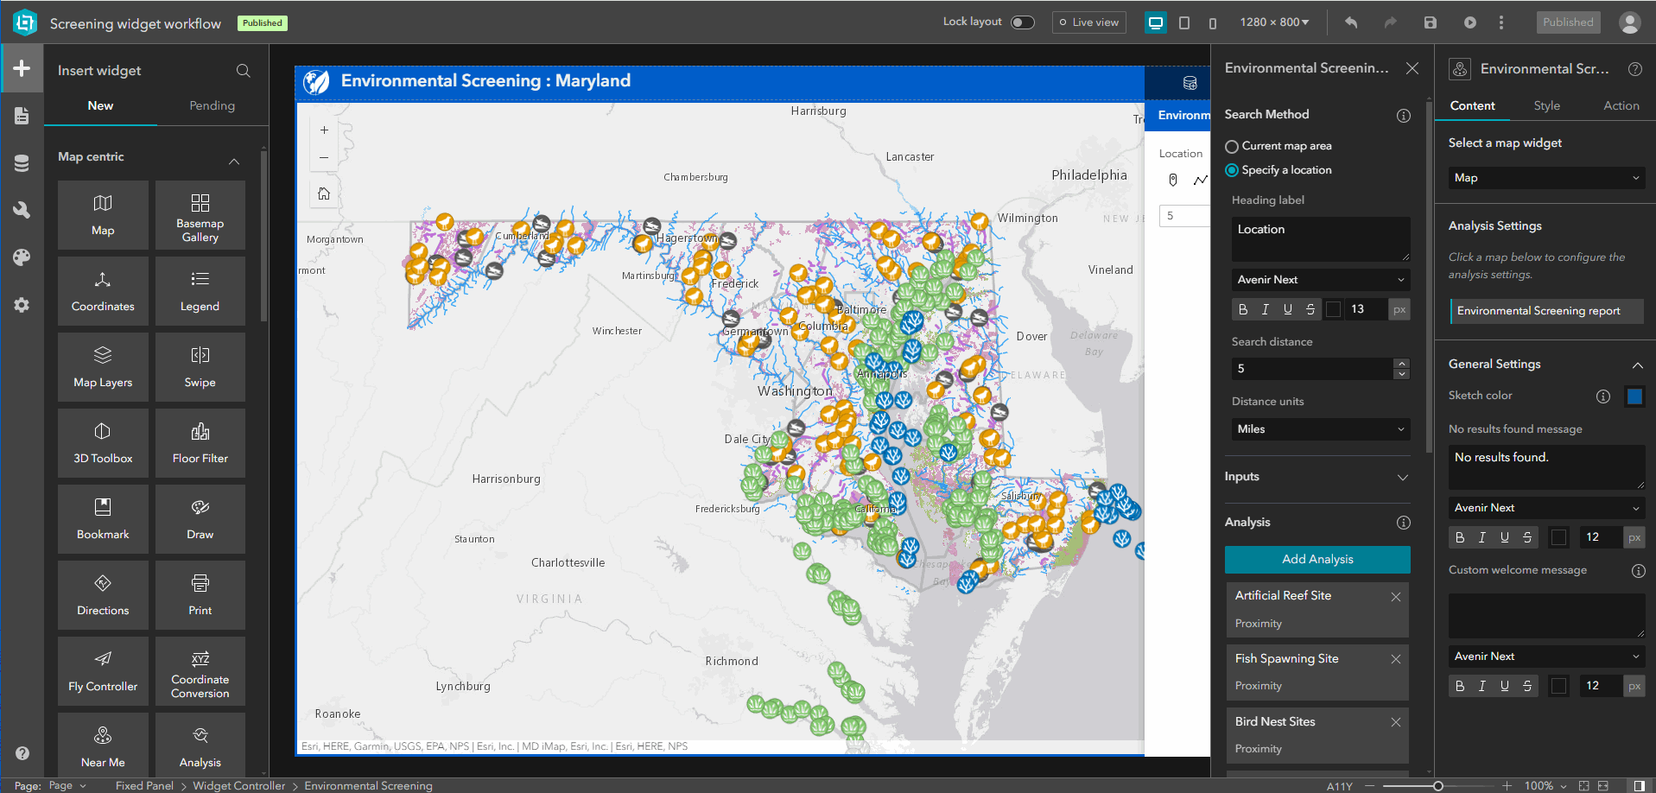
Task: Open the Theme panel in the left sidebar
Action: 22,257
